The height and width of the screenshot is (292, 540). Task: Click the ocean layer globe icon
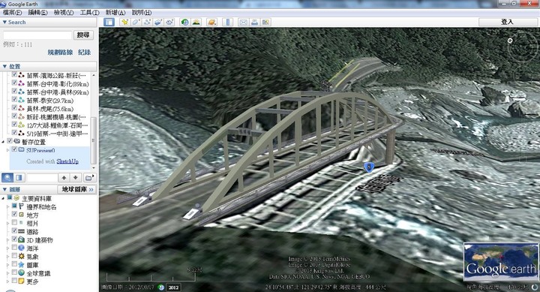point(21,248)
